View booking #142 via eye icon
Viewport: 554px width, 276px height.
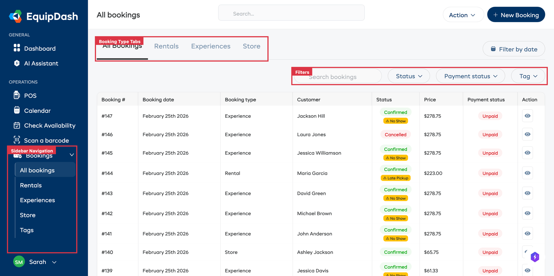coord(528,213)
